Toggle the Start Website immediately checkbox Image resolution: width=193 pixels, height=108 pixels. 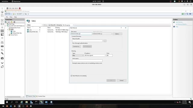[x=71, y=76]
